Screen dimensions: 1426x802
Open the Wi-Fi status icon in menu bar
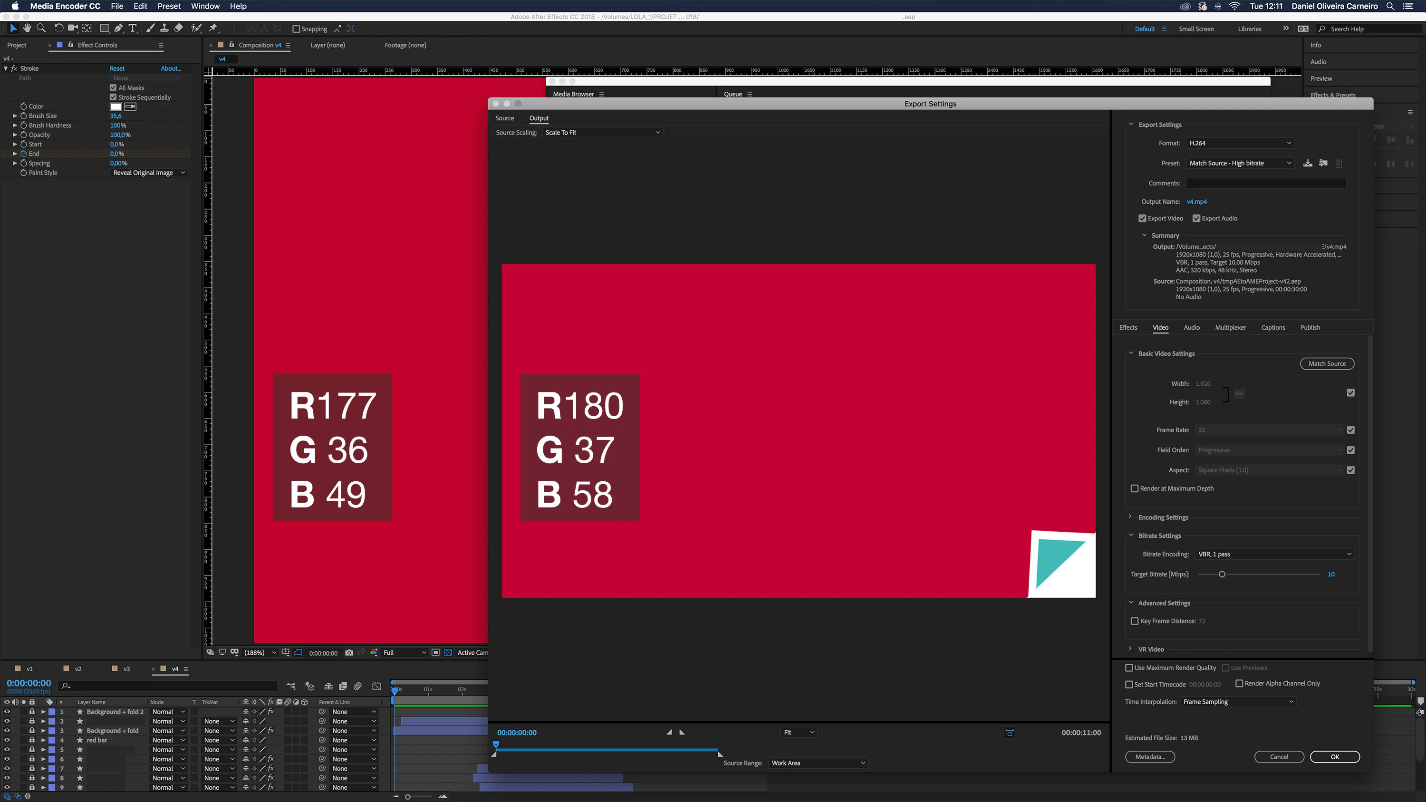1234,6
